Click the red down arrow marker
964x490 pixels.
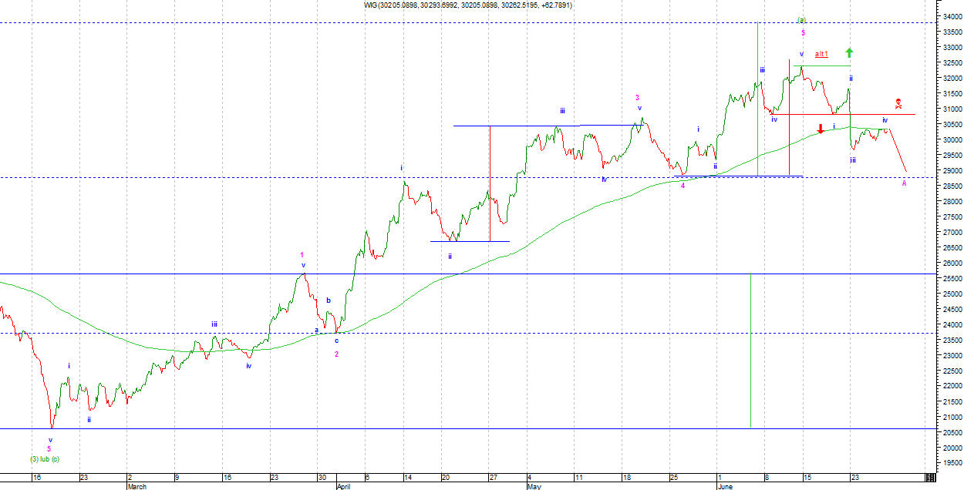tap(821, 129)
